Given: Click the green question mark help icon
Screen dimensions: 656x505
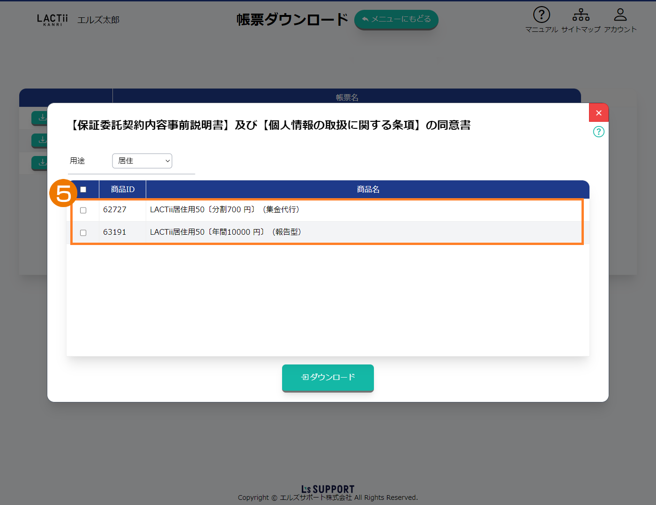Looking at the screenshot, I should (x=598, y=132).
